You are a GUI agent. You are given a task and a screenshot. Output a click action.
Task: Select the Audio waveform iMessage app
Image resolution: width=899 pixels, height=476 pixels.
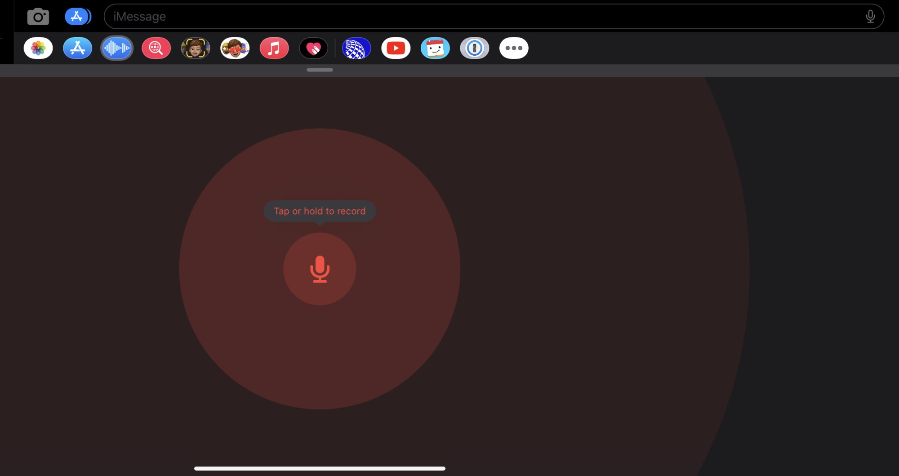(x=117, y=48)
